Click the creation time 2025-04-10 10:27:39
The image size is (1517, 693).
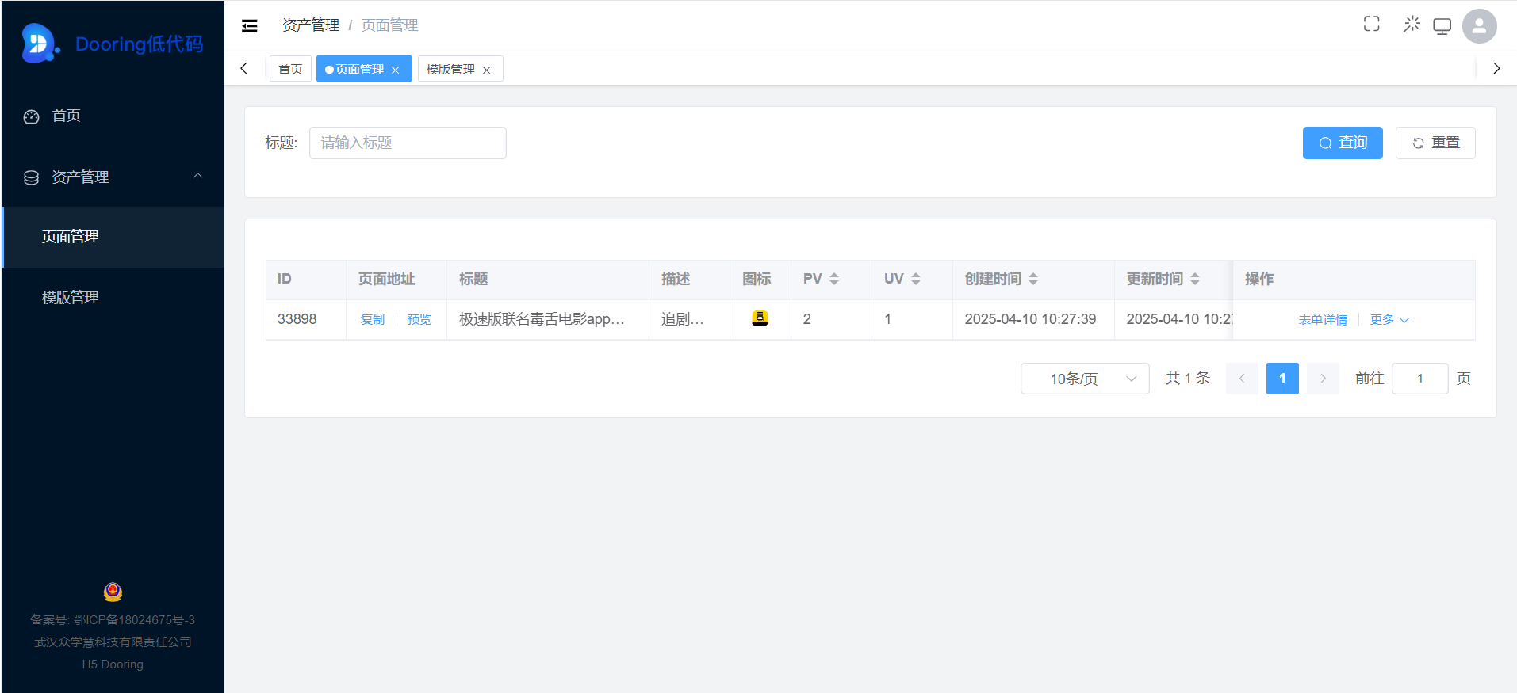[x=1030, y=319]
